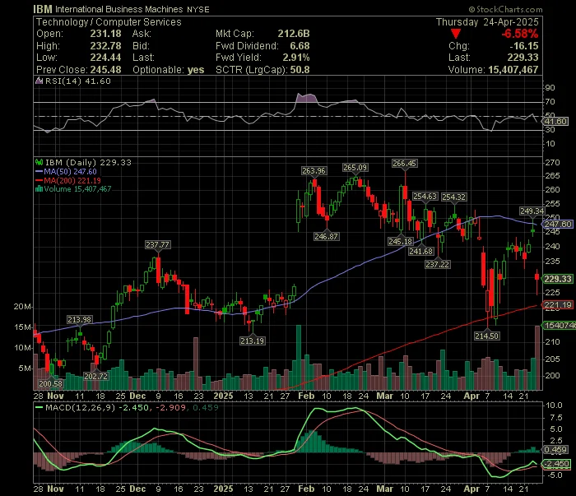The width and height of the screenshot is (576, 496).
Task: Click the 214.50 April low label
Action: pos(487,336)
